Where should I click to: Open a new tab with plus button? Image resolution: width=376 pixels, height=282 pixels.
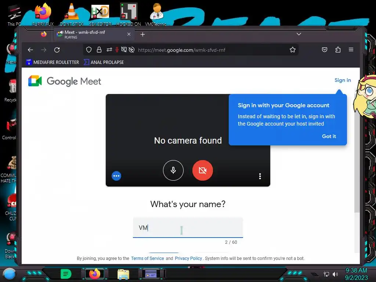pyautogui.click(x=143, y=35)
